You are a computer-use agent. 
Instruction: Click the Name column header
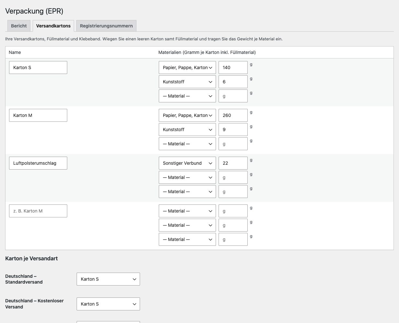pos(15,52)
